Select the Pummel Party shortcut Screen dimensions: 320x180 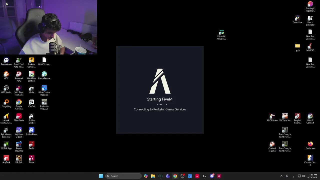(19, 76)
